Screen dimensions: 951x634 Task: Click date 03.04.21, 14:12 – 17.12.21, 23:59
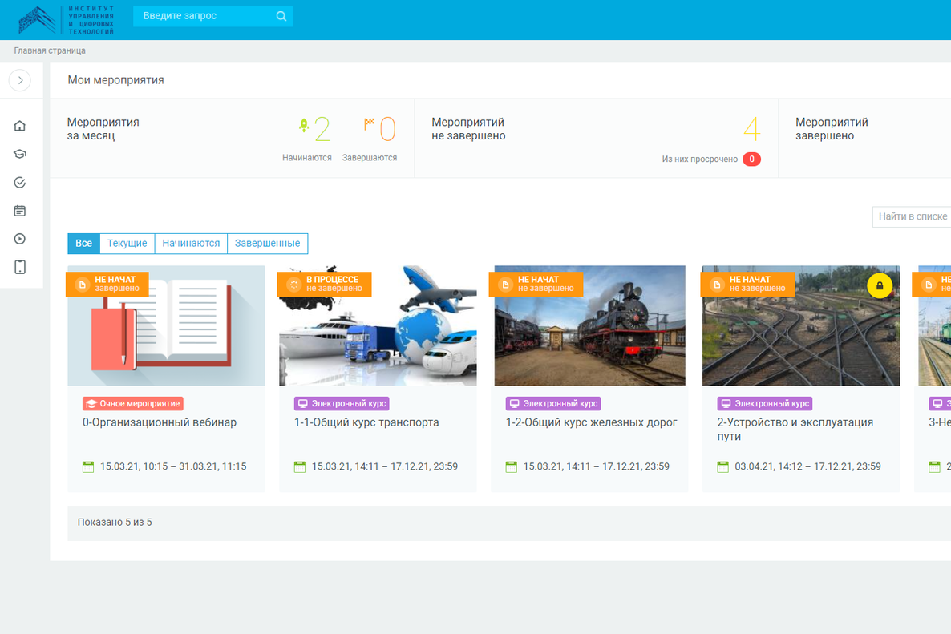pos(807,466)
